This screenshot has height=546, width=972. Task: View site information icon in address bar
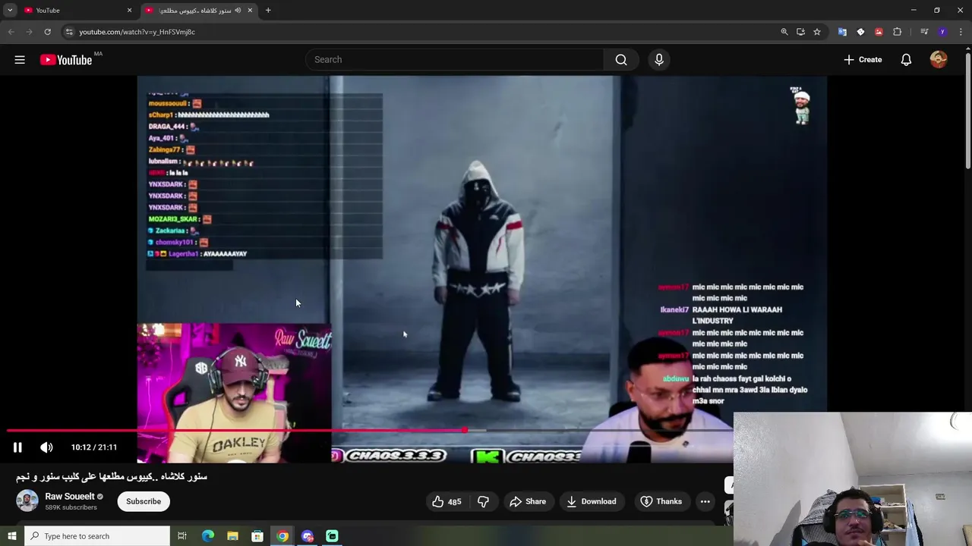tap(69, 32)
